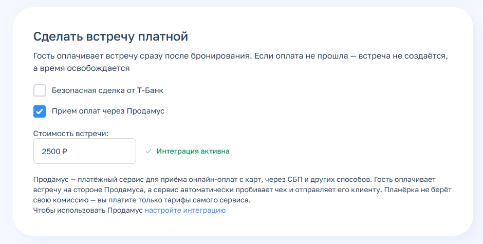The width and height of the screenshot is (483, 244).
Task: Click the line starting with свою комиссию
Action: (x=141, y=200)
